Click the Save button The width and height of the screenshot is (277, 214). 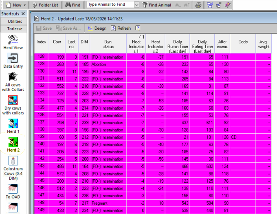click(x=44, y=28)
